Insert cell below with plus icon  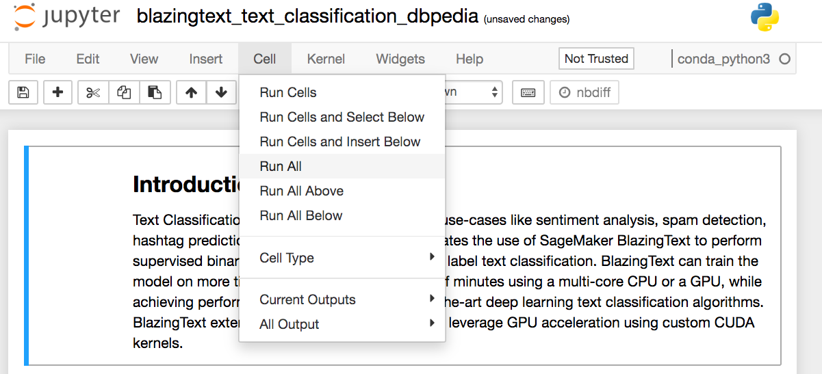pos(57,92)
